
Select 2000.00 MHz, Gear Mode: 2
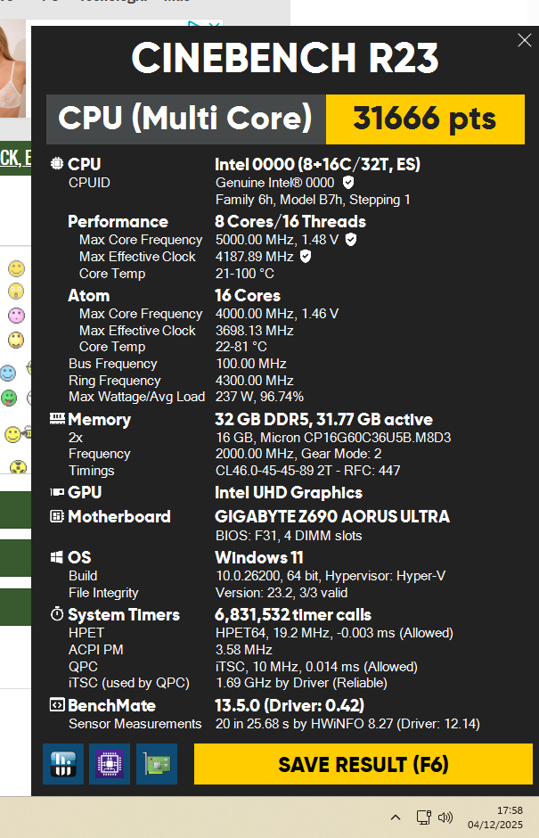[x=298, y=454]
